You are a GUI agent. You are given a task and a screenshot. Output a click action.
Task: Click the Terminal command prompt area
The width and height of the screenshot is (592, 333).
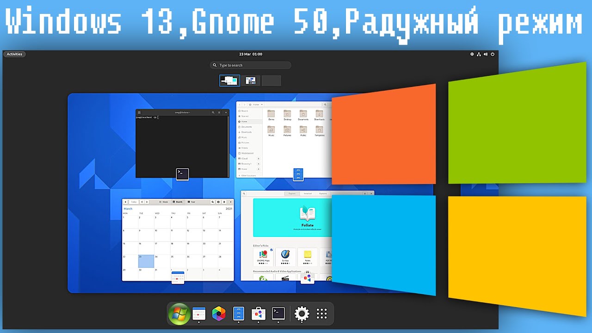pyautogui.click(x=182, y=146)
